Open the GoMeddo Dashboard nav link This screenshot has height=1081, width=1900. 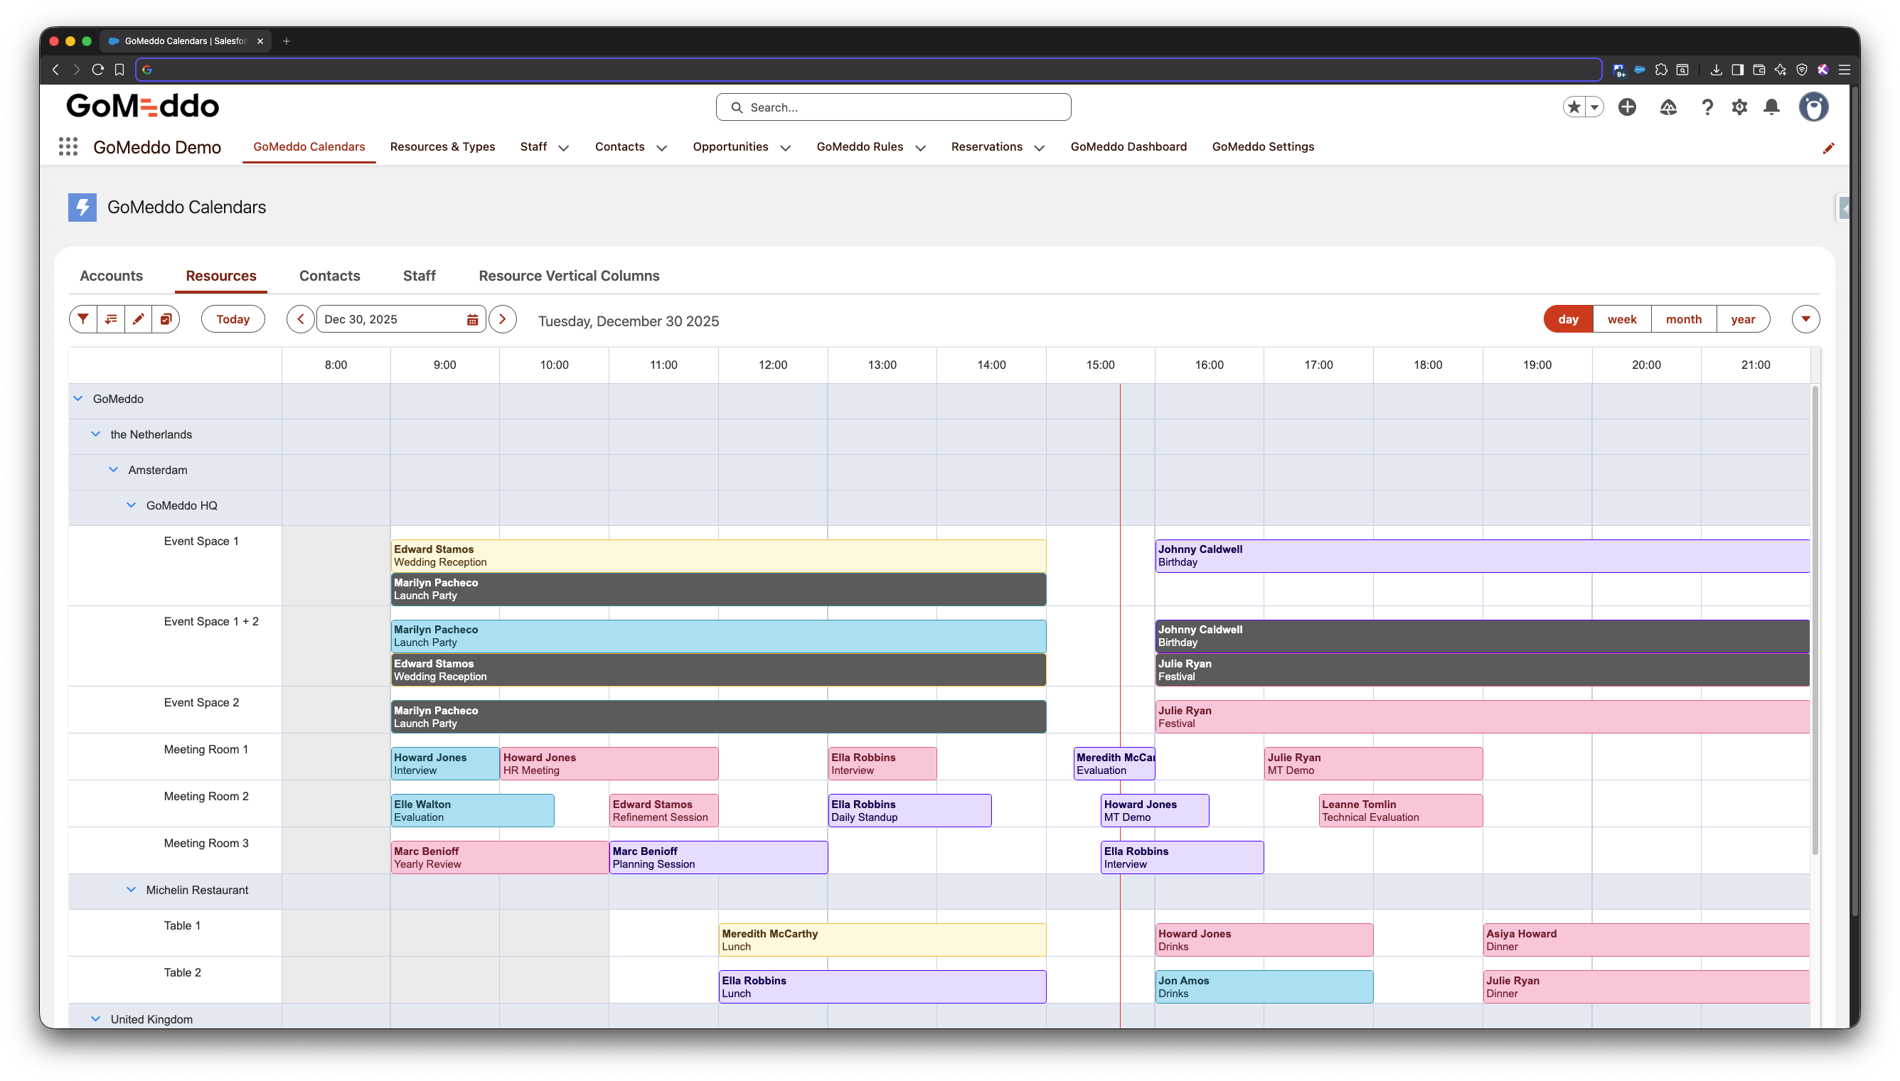pos(1128,147)
